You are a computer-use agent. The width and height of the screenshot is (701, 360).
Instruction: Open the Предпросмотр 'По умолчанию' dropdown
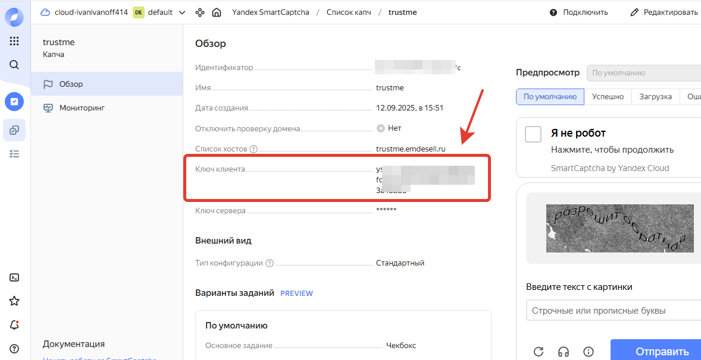pyautogui.click(x=643, y=73)
